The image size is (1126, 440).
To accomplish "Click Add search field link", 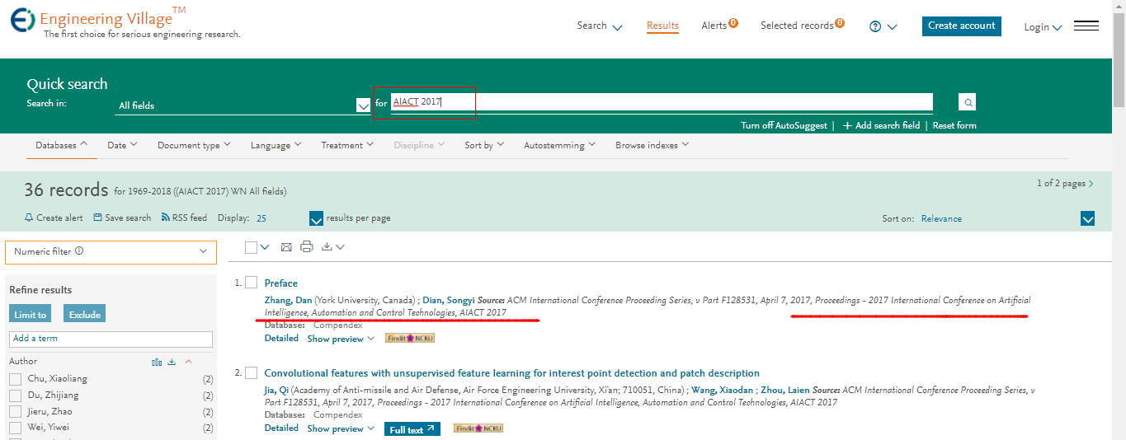I will tap(882, 125).
